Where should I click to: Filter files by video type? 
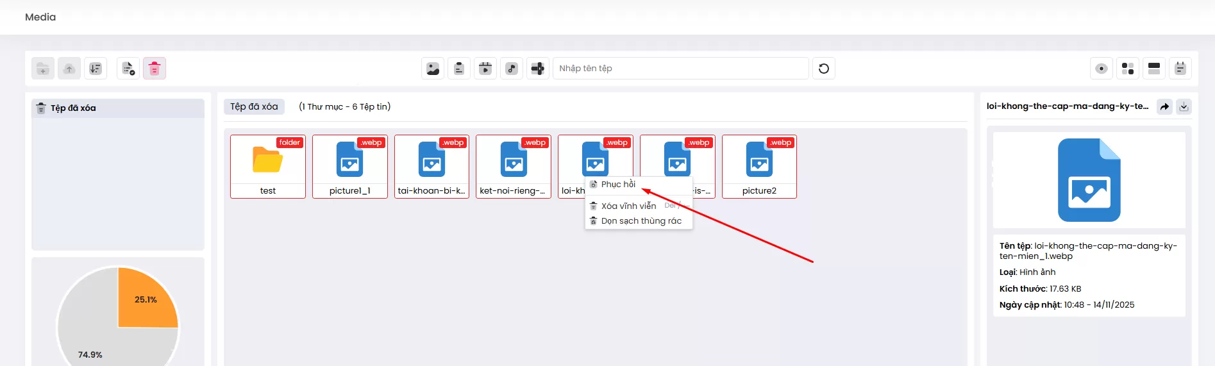click(485, 69)
